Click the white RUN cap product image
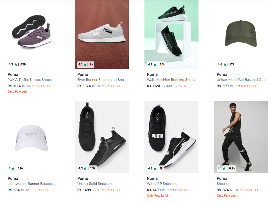The height and width of the screenshot is (204, 270). coord(32,137)
